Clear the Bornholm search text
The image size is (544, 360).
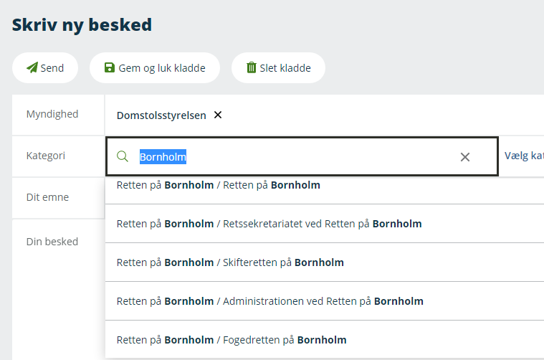tap(465, 157)
